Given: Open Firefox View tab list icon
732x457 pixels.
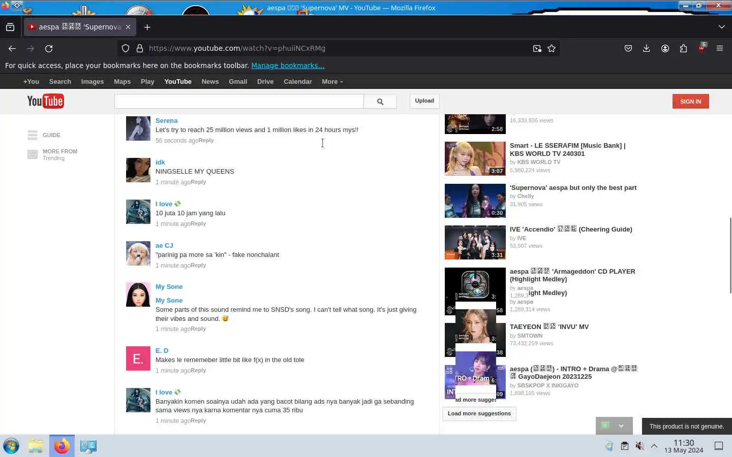Looking at the screenshot, I should click(x=10, y=27).
